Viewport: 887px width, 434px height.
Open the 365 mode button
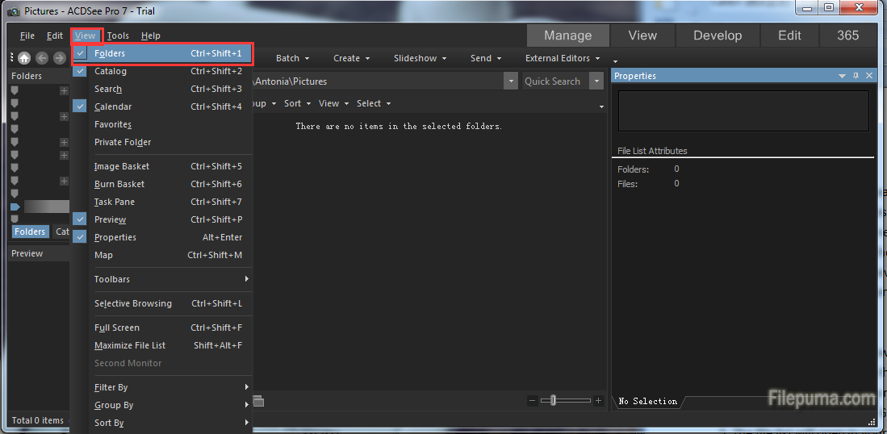847,35
